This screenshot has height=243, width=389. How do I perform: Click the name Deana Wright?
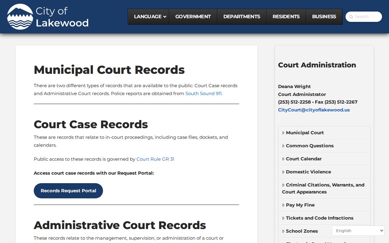(294, 87)
